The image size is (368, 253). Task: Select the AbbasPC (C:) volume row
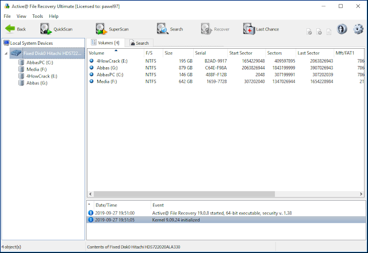226,75
